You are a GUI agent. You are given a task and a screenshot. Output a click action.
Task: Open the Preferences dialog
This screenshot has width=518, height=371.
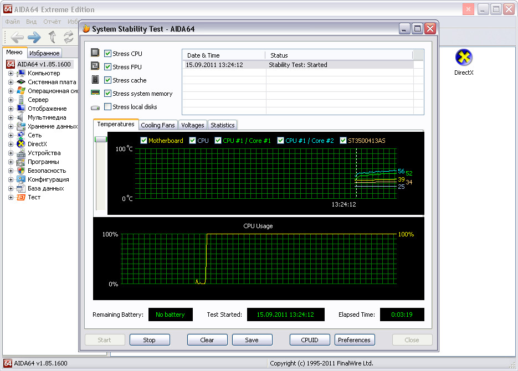(355, 340)
